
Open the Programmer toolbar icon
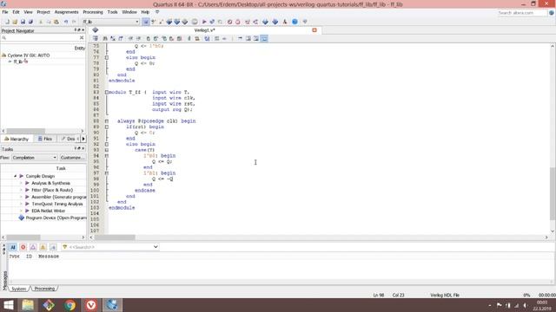point(275,22)
